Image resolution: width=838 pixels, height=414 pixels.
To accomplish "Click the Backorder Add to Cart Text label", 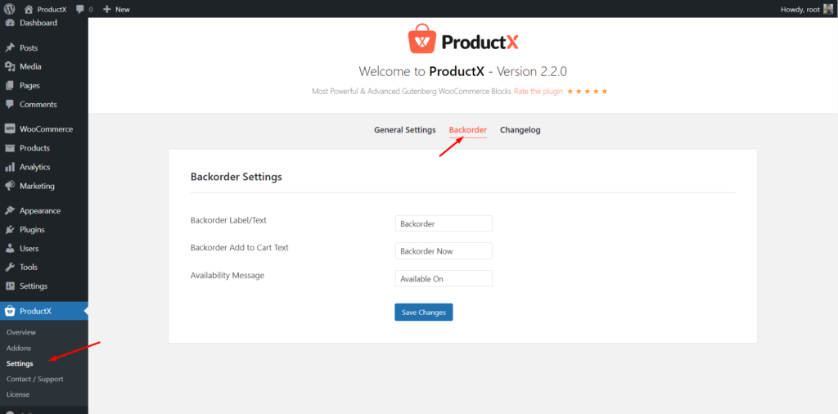I will [x=240, y=247].
